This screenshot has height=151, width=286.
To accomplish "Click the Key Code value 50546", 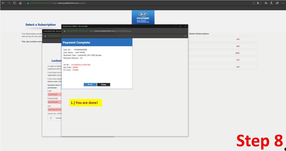I will (x=75, y=67).
